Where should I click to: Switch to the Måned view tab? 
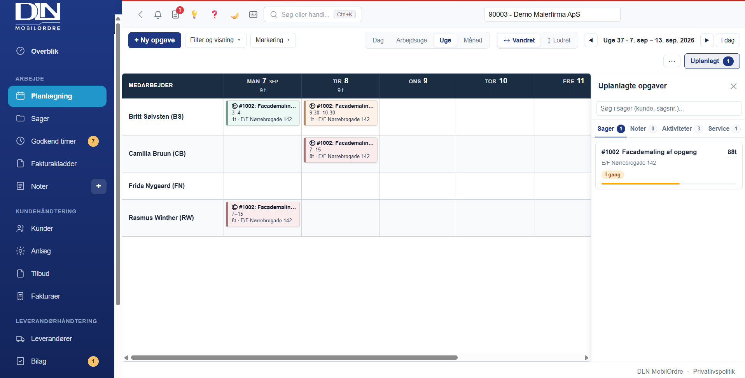tap(473, 40)
